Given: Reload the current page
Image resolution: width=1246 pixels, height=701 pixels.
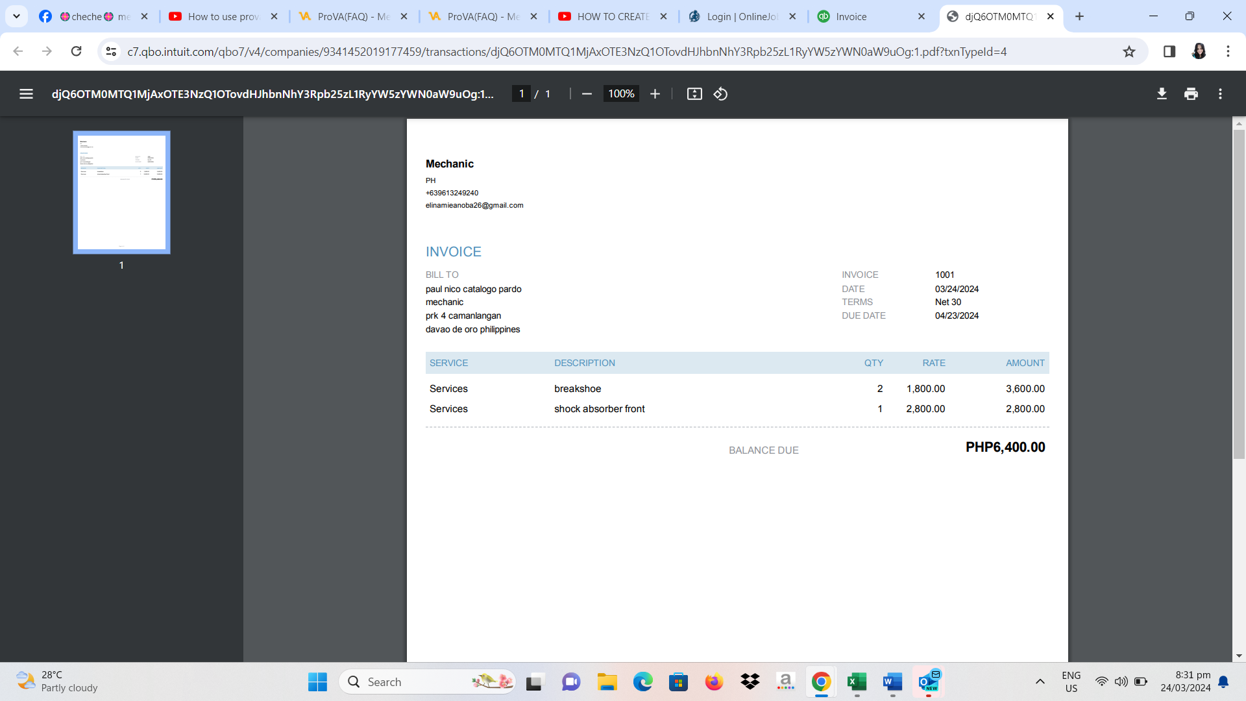Looking at the screenshot, I should (x=76, y=51).
